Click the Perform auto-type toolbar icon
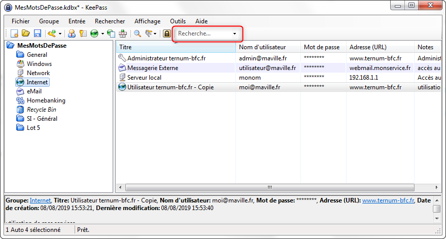Viewport: 446px width, 239px height. (122, 34)
